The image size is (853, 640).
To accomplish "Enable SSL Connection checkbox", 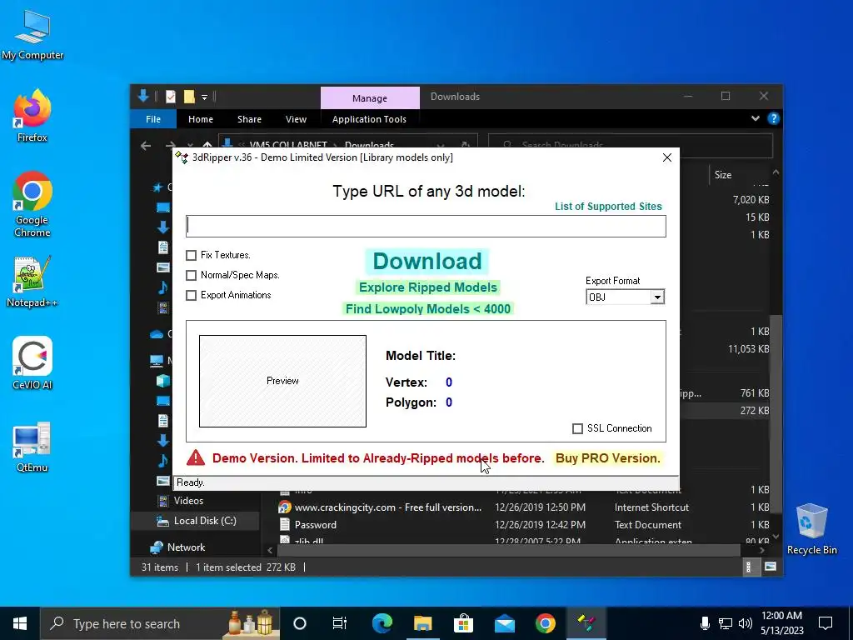I will [x=577, y=429].
